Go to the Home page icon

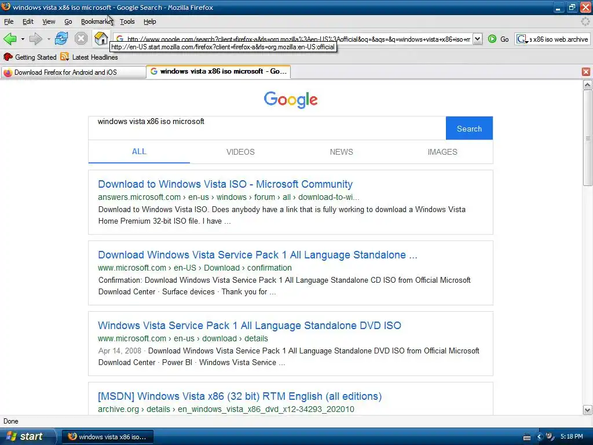[x=101, y=39]
